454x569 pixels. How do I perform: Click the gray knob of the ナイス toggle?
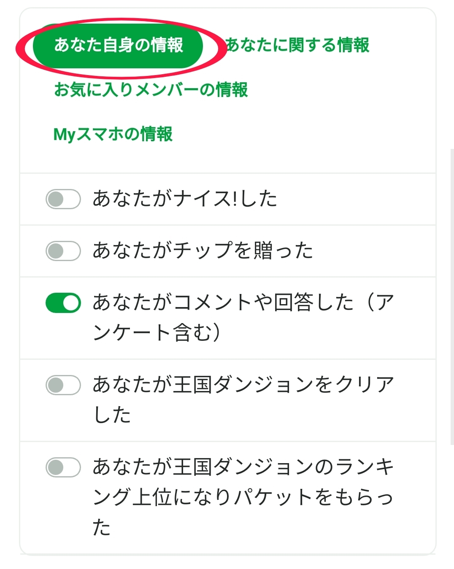pos(55,199)
